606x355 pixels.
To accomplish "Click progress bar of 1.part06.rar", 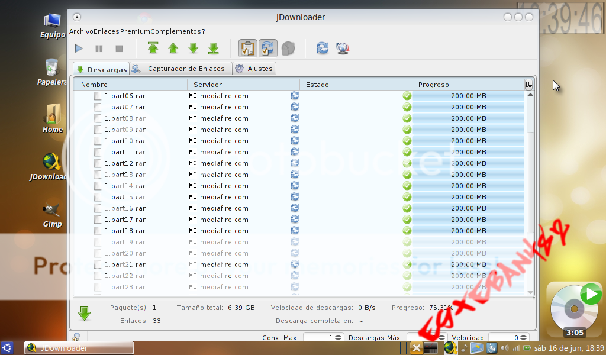I will click(469, 96).
